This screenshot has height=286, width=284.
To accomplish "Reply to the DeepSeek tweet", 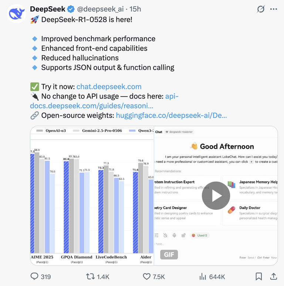I will [x=34, y=276].
